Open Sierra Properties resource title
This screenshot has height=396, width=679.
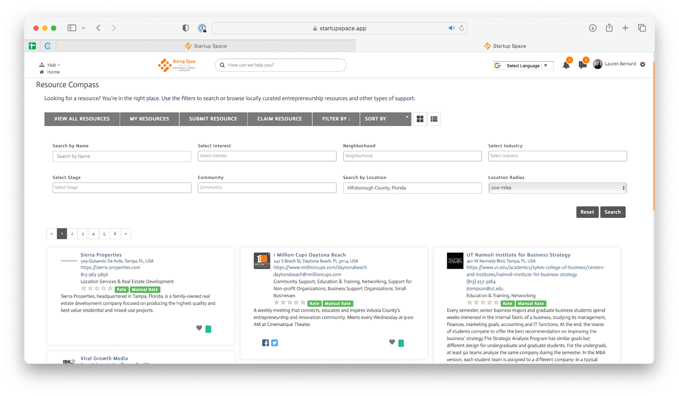point(101,255)
